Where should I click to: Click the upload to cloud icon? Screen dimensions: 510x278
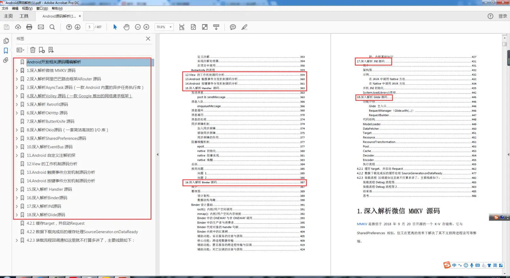click(x=18, y=27)
